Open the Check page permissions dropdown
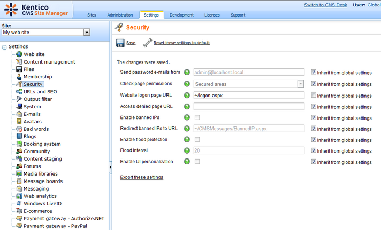This screenshot has height=230, width=381. [x=300, y=84]
